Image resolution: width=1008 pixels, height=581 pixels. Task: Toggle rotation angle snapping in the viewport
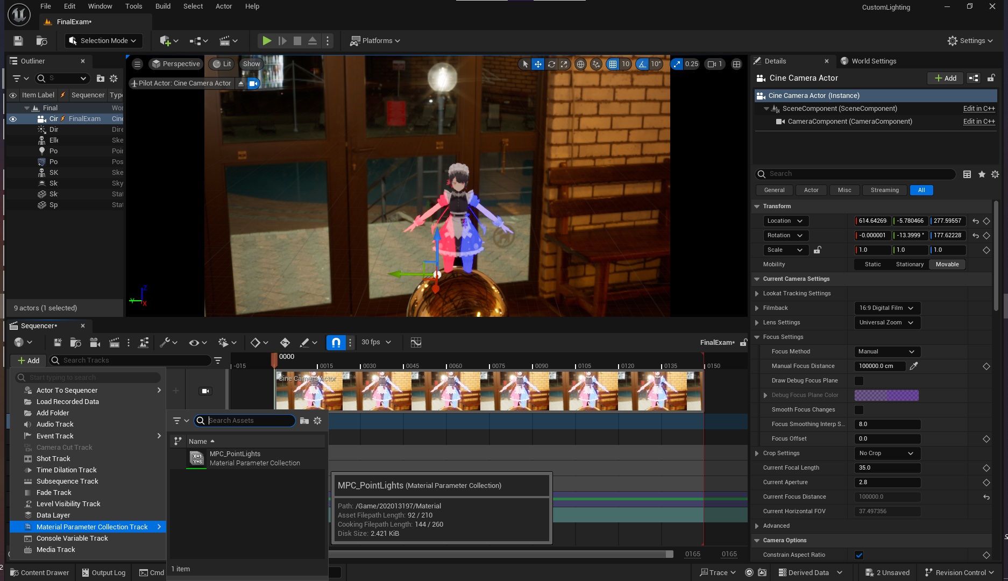tap(642, 64)
